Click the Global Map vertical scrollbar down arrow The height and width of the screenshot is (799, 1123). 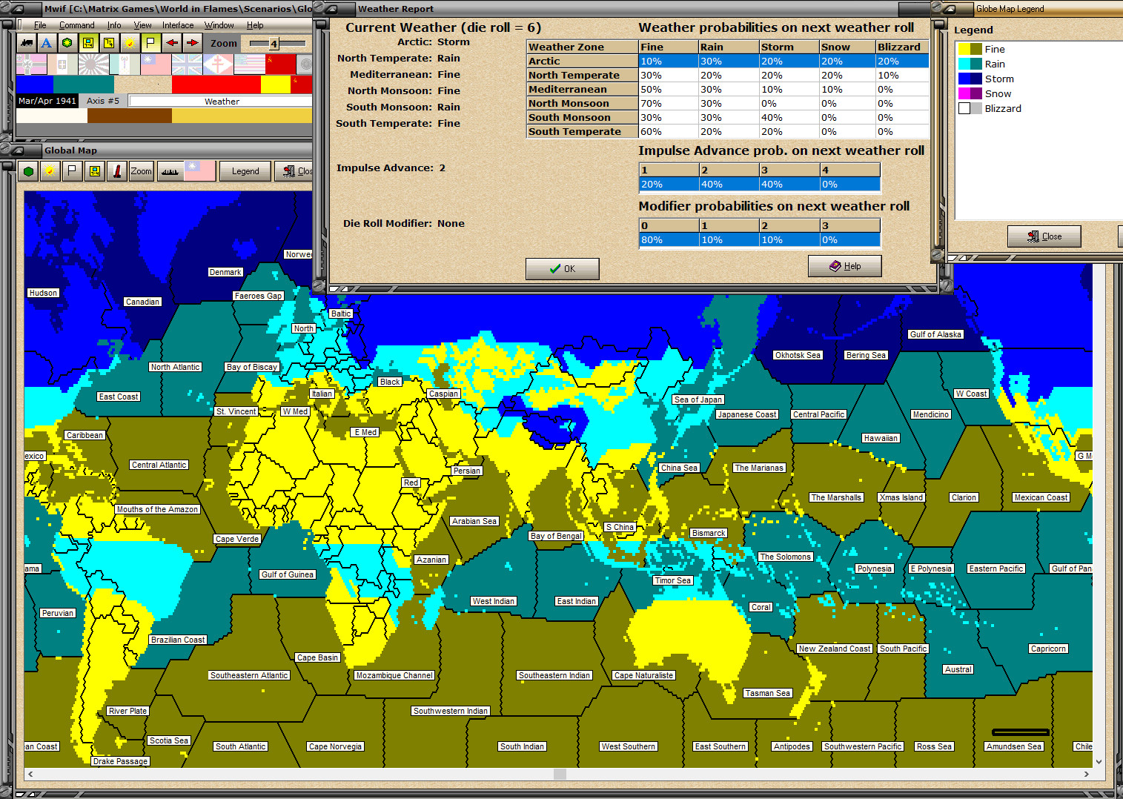(x=1099, y=762)
